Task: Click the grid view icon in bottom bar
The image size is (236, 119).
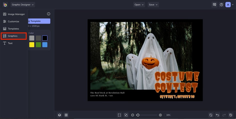Action: pos(66,115)
